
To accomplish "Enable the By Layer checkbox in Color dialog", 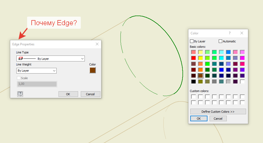I will point(192,41).
